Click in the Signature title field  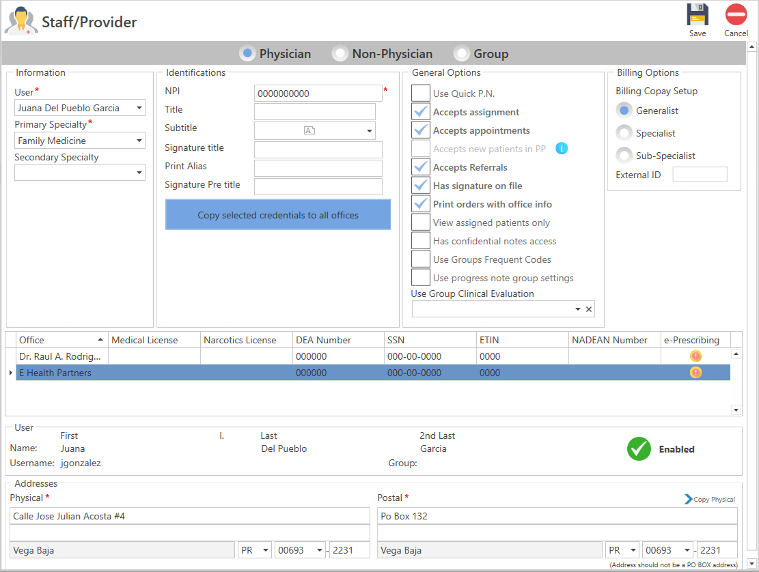tap(318, 149)
